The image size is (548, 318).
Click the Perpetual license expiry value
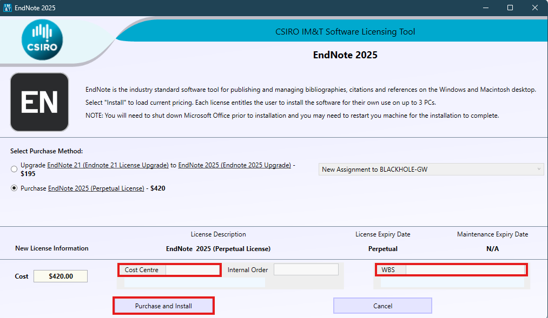382,249
